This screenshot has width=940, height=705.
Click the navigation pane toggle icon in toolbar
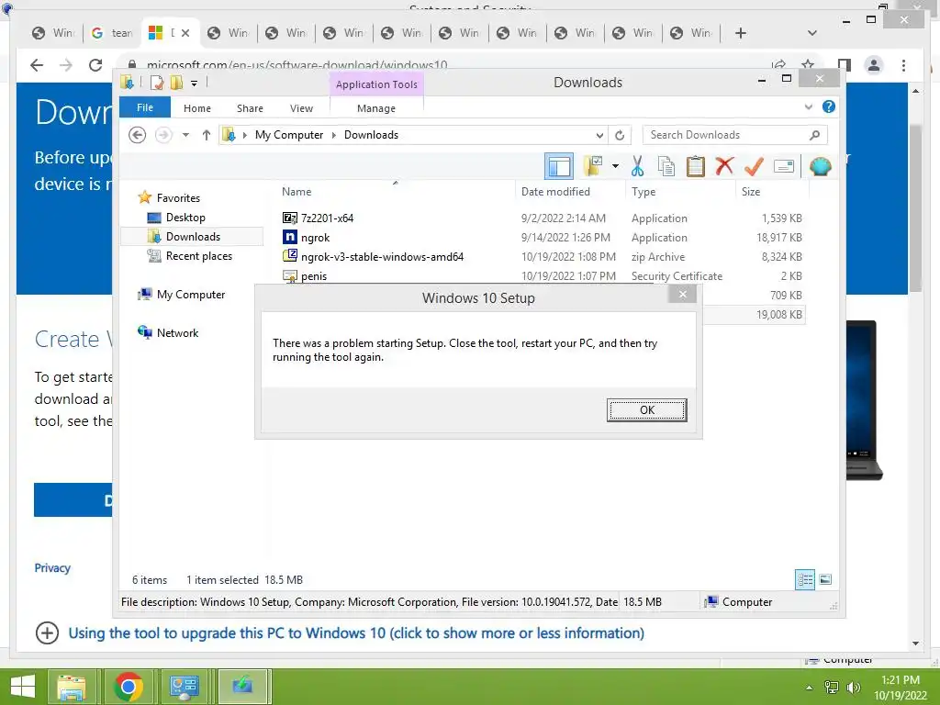(559, 166)
